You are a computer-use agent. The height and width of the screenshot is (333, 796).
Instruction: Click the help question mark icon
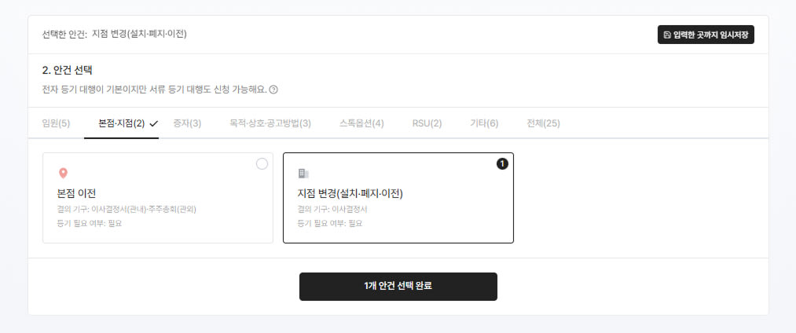tap(273, 90)
